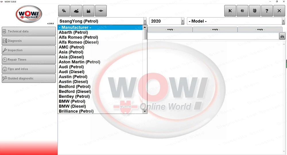Click the WOW! Online World logo
Image resolution: width=287 pixels, height=155 pixels.
[29, 14]
